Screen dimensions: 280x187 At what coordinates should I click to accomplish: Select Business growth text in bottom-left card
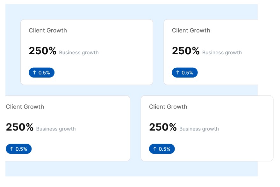pos(56,129)
